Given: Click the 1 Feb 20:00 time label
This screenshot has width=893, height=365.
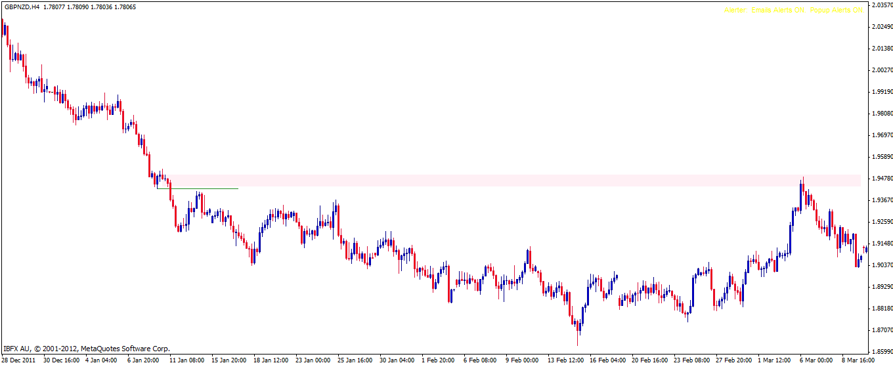Looking at the screenshot, I should [x=439, y=360].
